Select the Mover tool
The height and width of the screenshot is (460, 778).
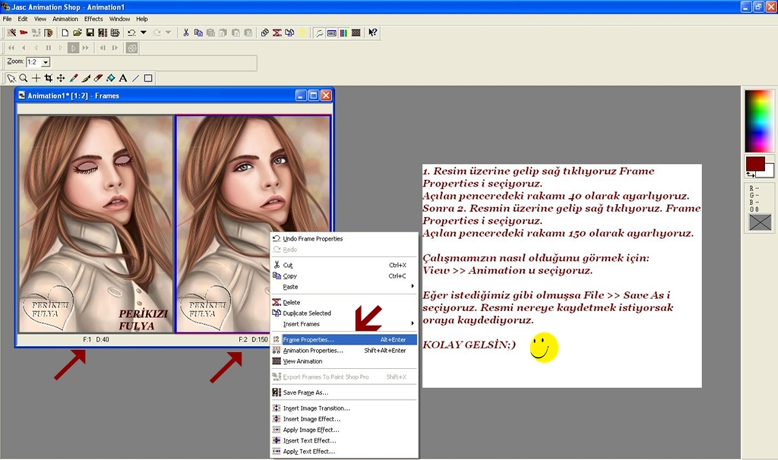61,78
